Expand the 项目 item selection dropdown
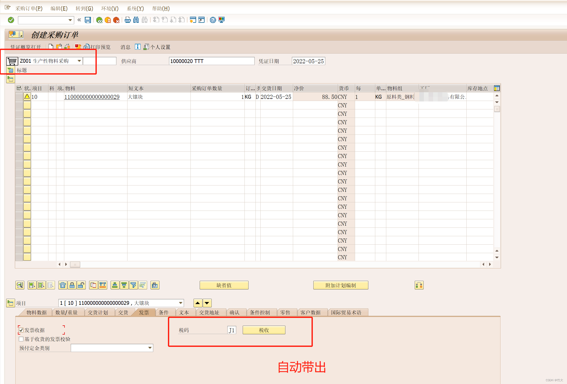 click(x=180, y=303)
